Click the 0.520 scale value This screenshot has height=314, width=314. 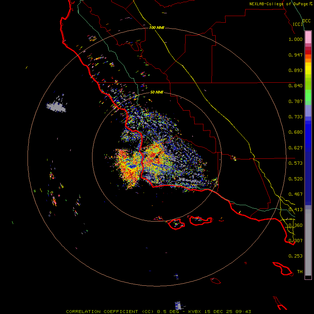[x=296, y=179]
